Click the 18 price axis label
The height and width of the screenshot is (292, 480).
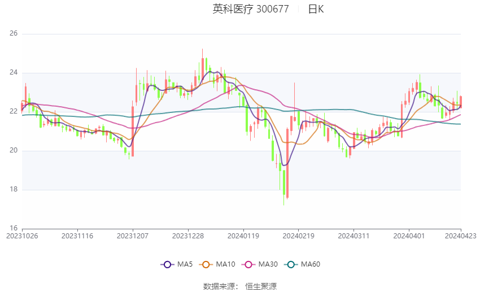point(14,189)
